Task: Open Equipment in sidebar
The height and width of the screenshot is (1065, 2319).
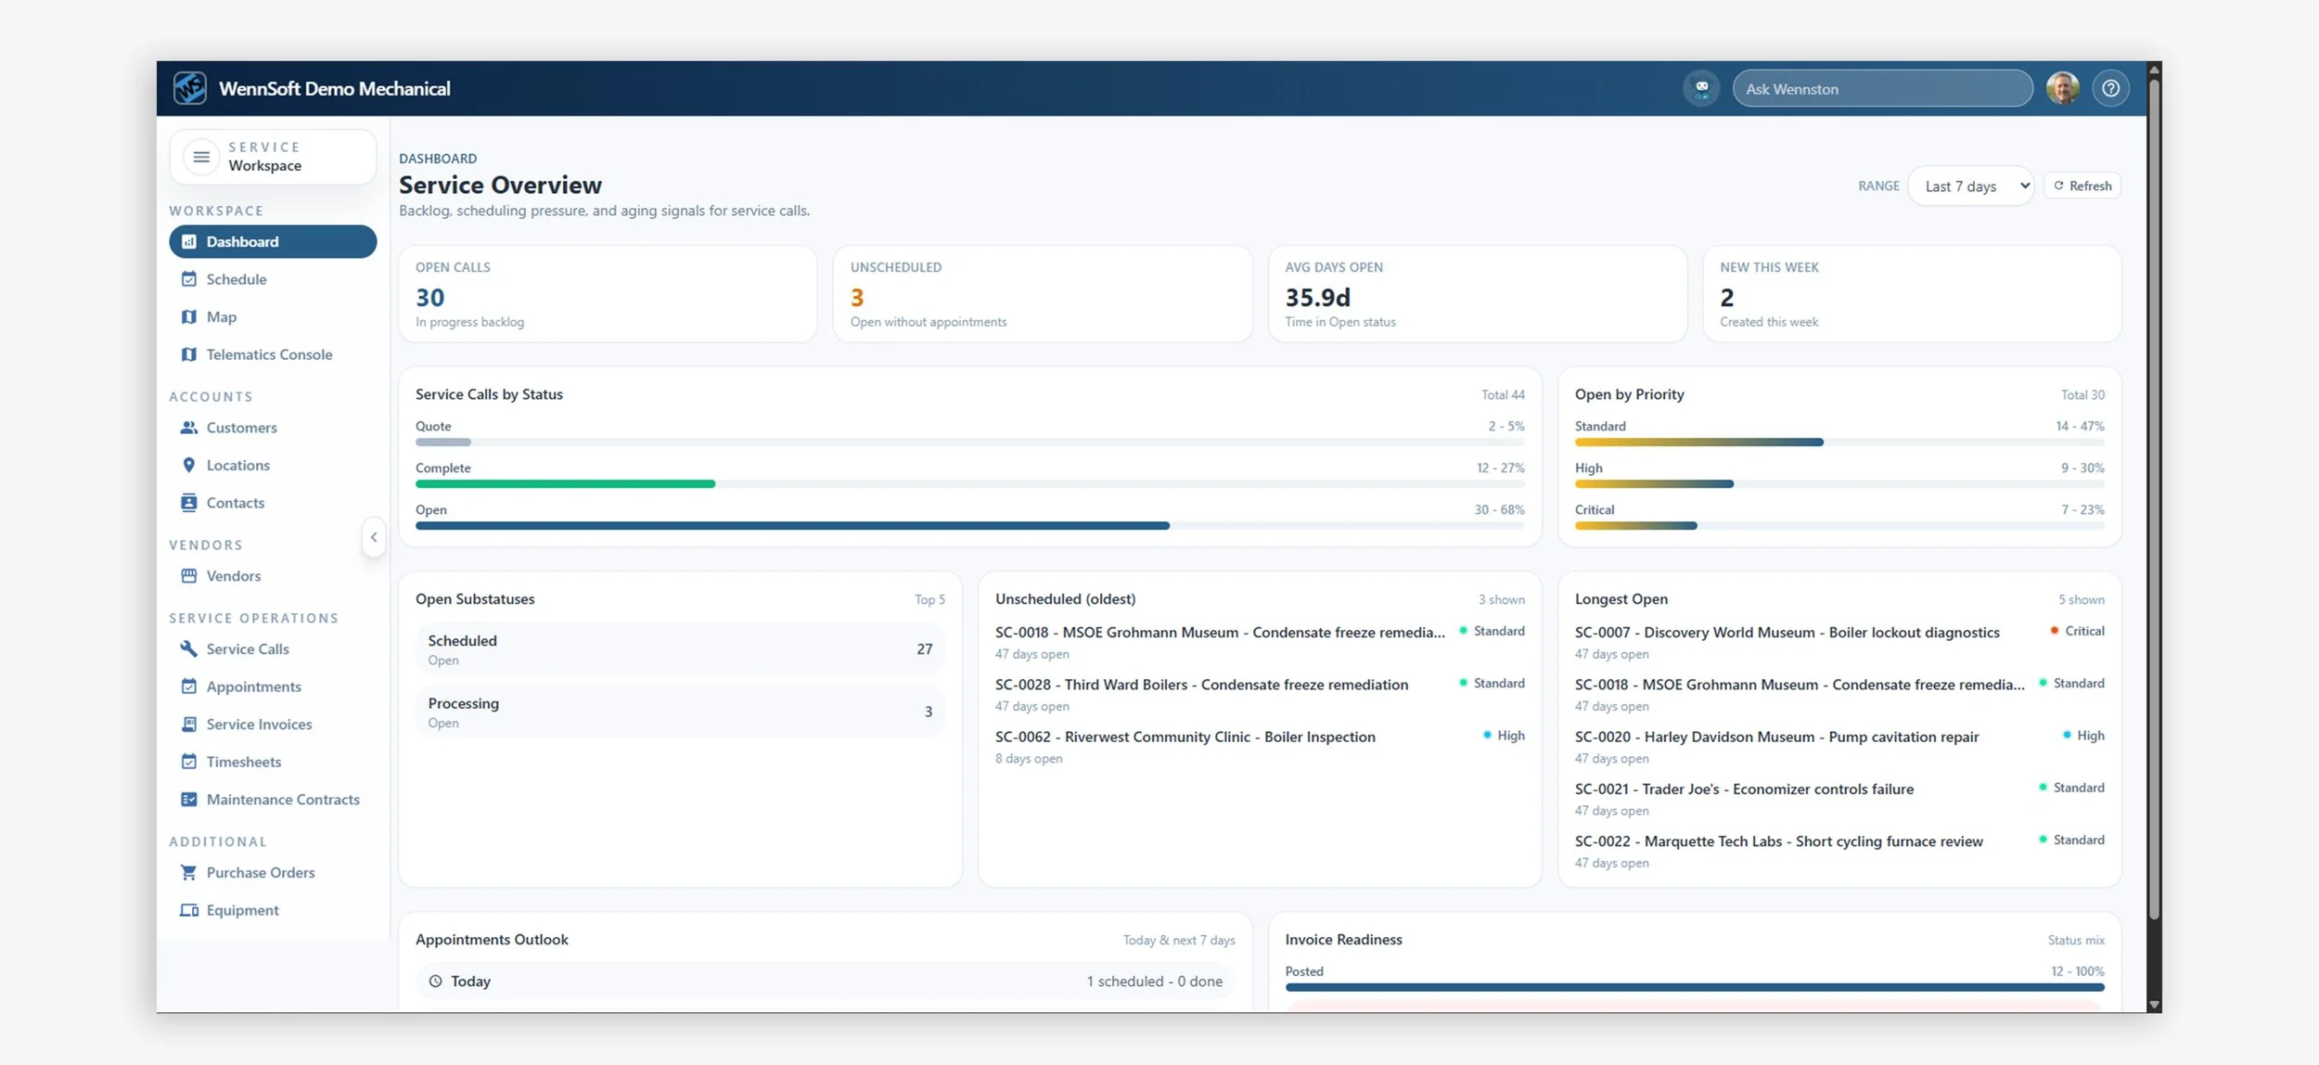Action: tap(242, 910)
